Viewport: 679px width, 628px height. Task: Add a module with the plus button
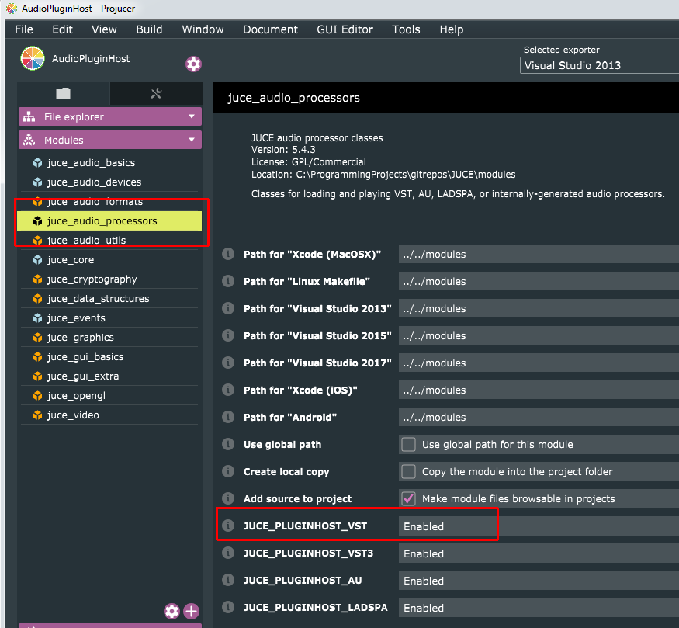tap(192, 611)
